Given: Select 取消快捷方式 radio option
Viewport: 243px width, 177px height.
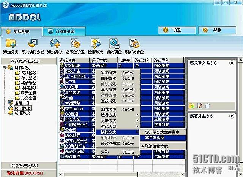Looking at the screenshot, I should [163, 146].
